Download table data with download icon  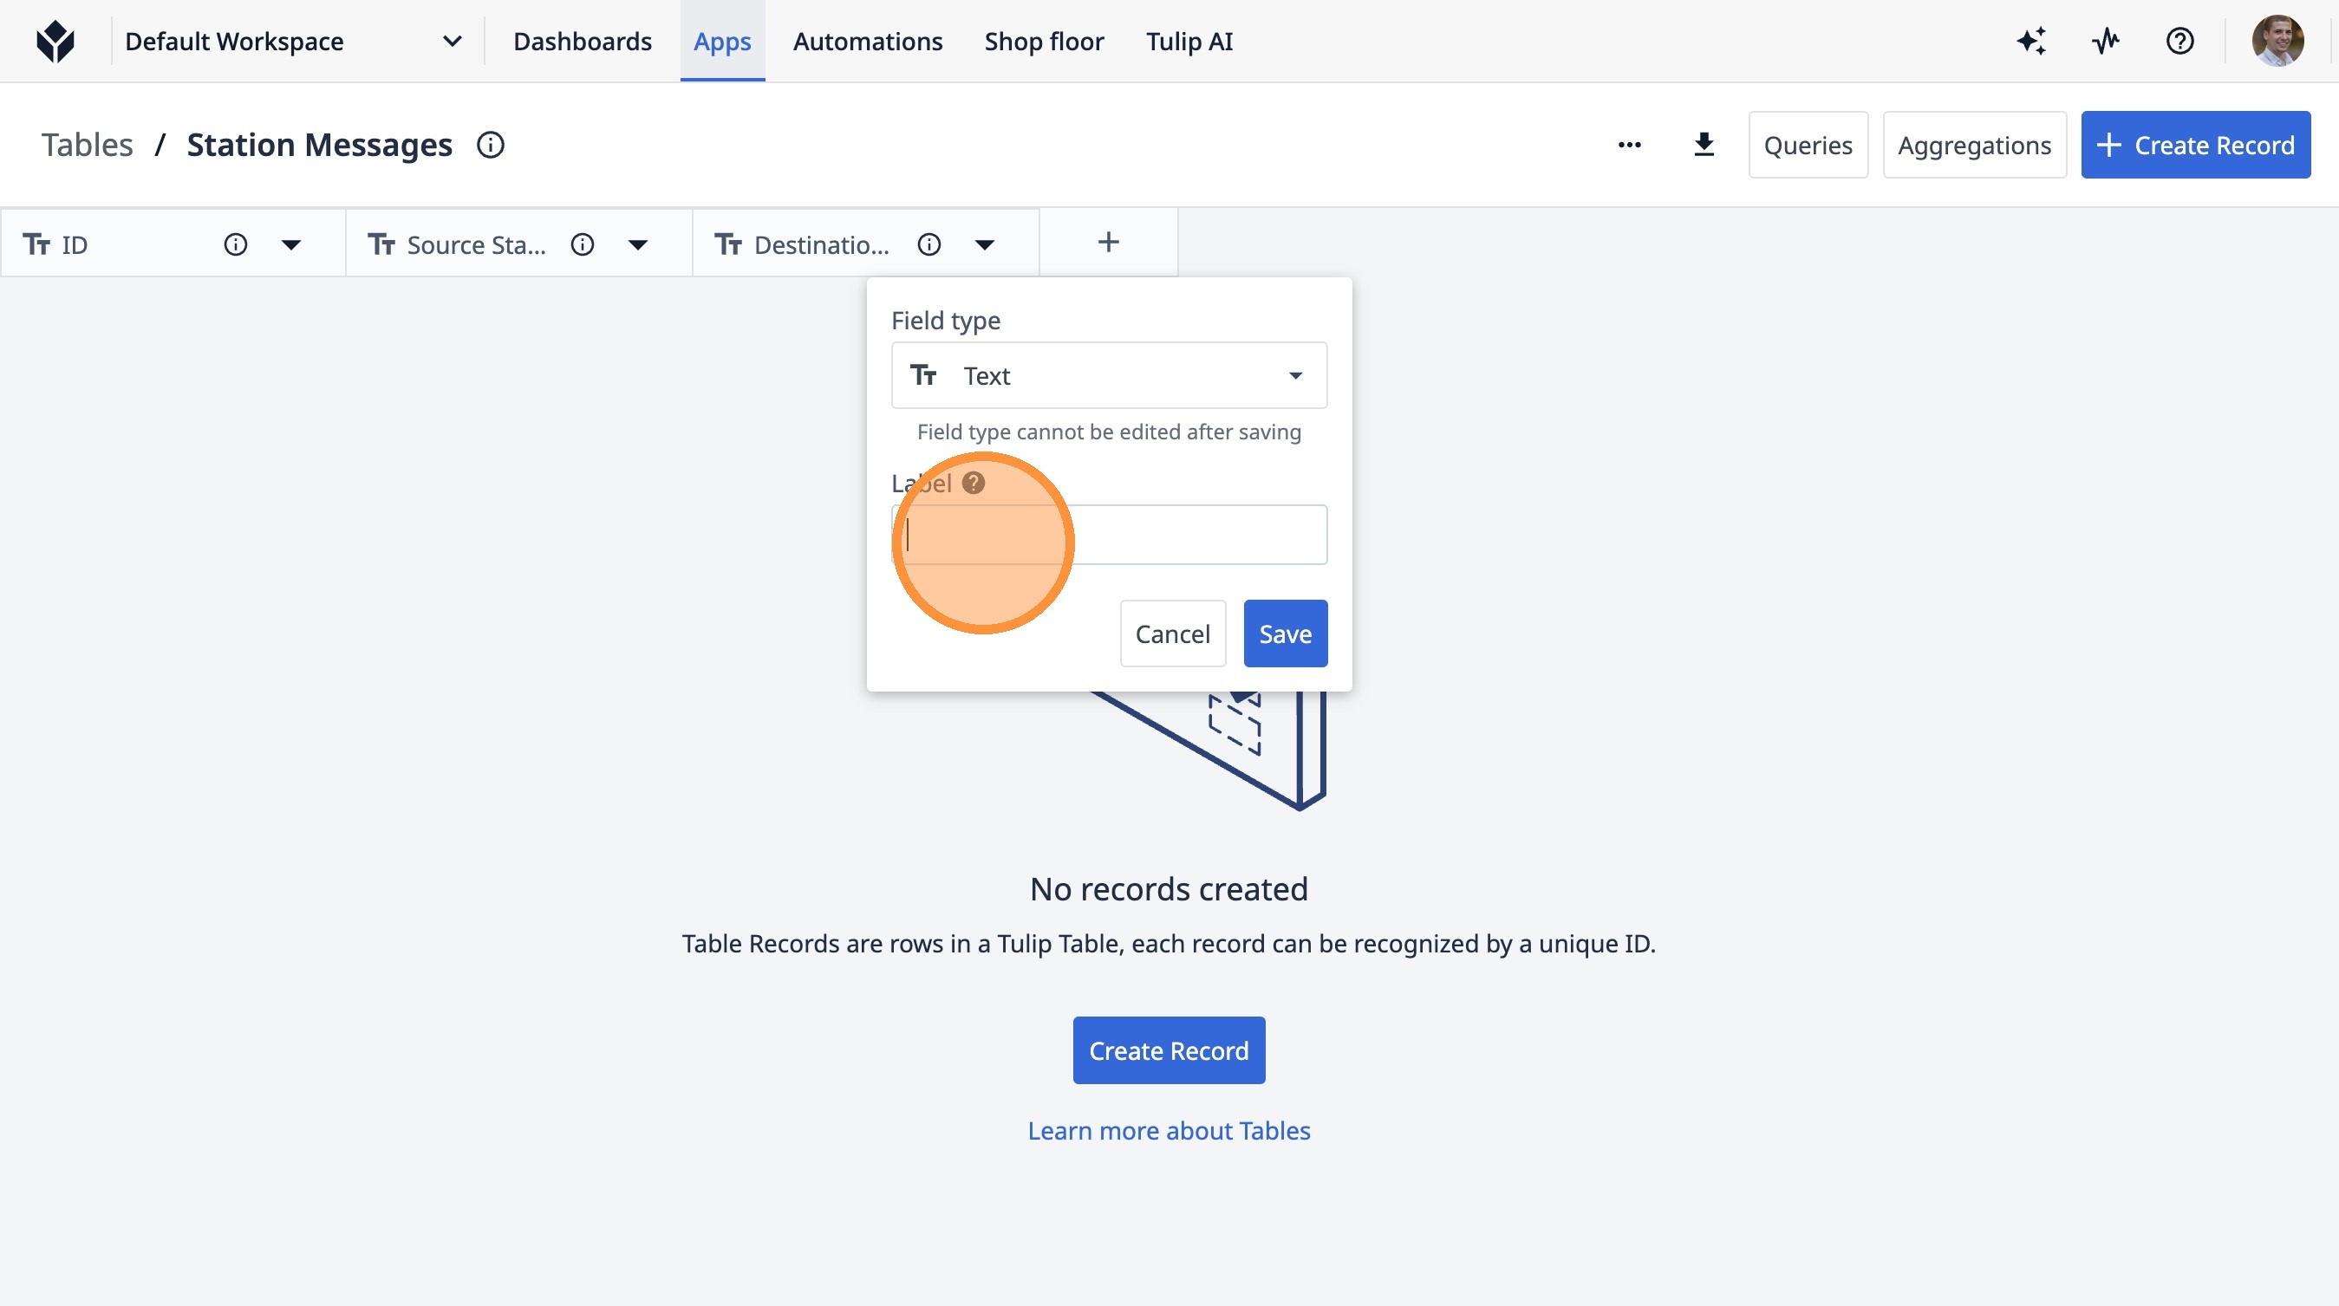point(1704,145)
